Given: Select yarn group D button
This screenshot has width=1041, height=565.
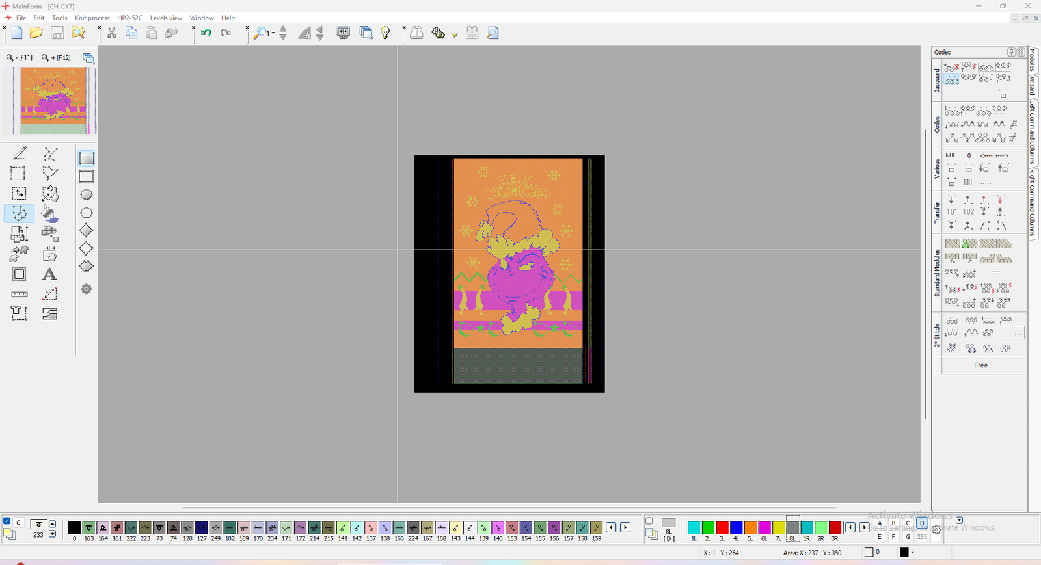Looking at the screenshot, I should (922, 523).
